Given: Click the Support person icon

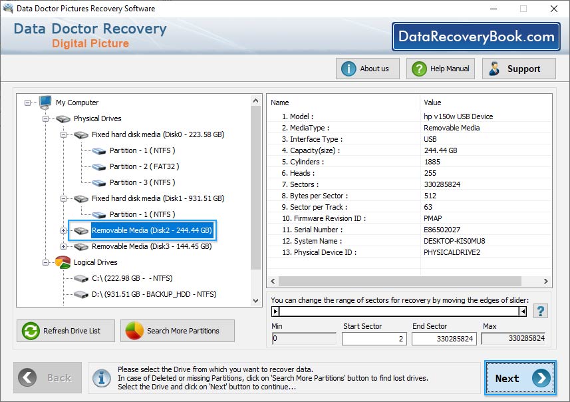Looking at the screenshot, I should (x=493, y=68).
